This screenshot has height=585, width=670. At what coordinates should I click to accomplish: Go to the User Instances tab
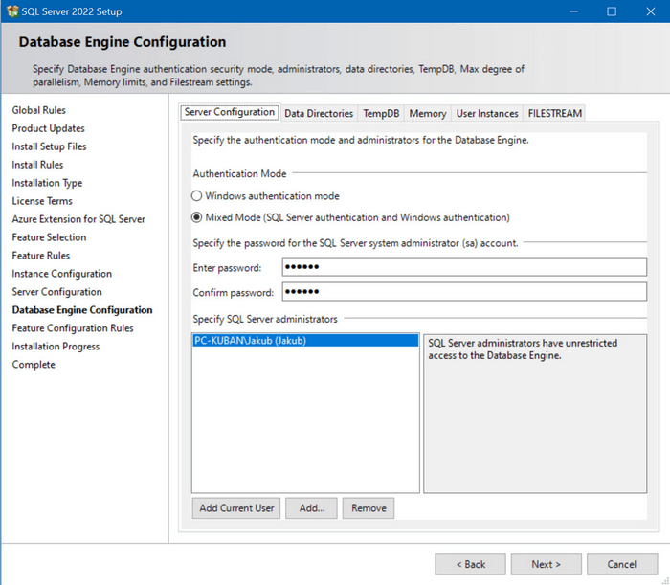[x=486, y=113]
